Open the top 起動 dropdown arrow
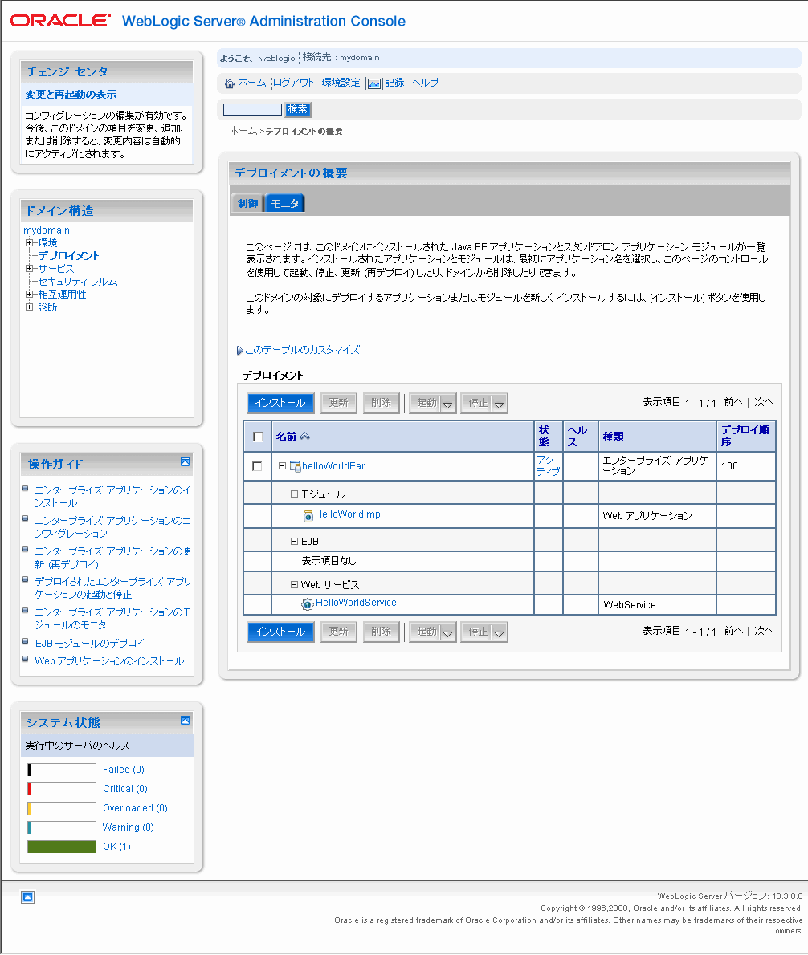Viewport: 808px width, 955px height. [x=448, y=403]
